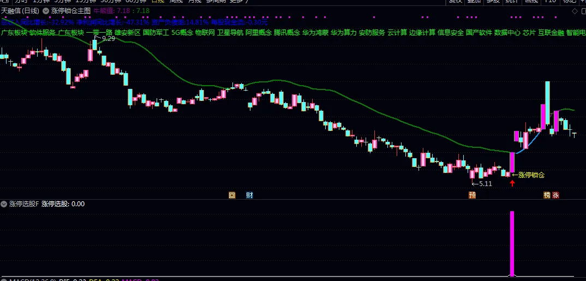Viewport: 586px width, 281px height.
Task: Select the 安防服务 concept tag
Action: pyautogui.click(x=372, y=33)
